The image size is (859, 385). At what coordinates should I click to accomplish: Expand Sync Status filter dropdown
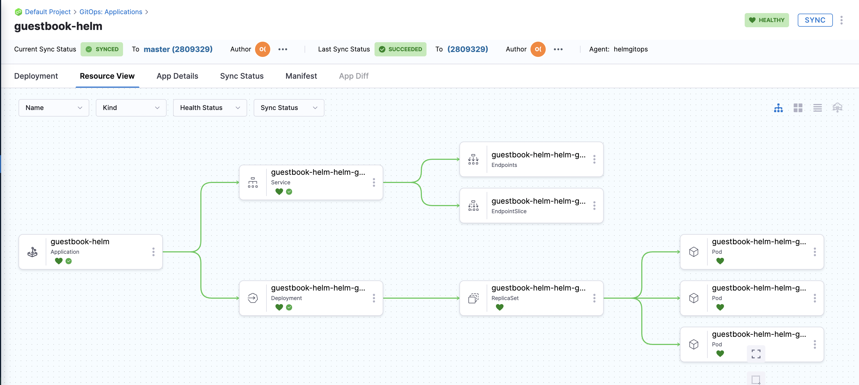click(289, 108)
